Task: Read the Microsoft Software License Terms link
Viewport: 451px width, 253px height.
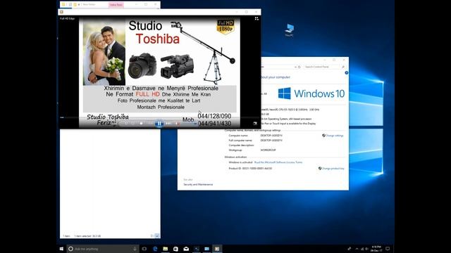Action: (278, 162)
